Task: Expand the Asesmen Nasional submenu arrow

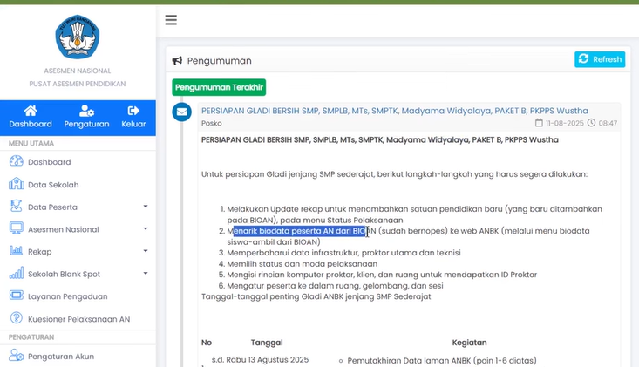Action: coord(146,229)
